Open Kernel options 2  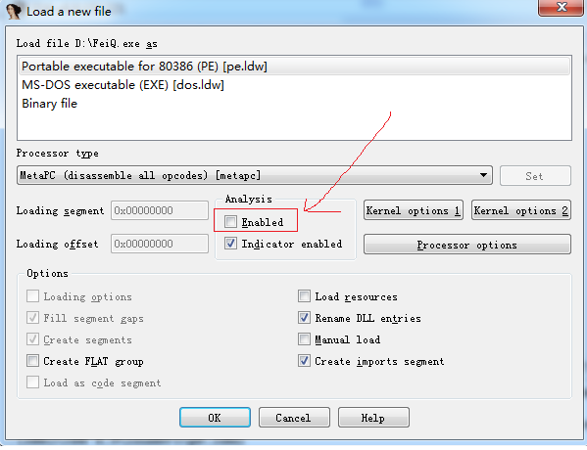[520, 210]
